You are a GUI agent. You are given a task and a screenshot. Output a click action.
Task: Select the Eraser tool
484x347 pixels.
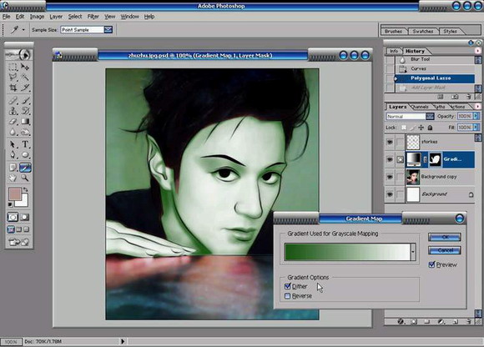point(13,121)
